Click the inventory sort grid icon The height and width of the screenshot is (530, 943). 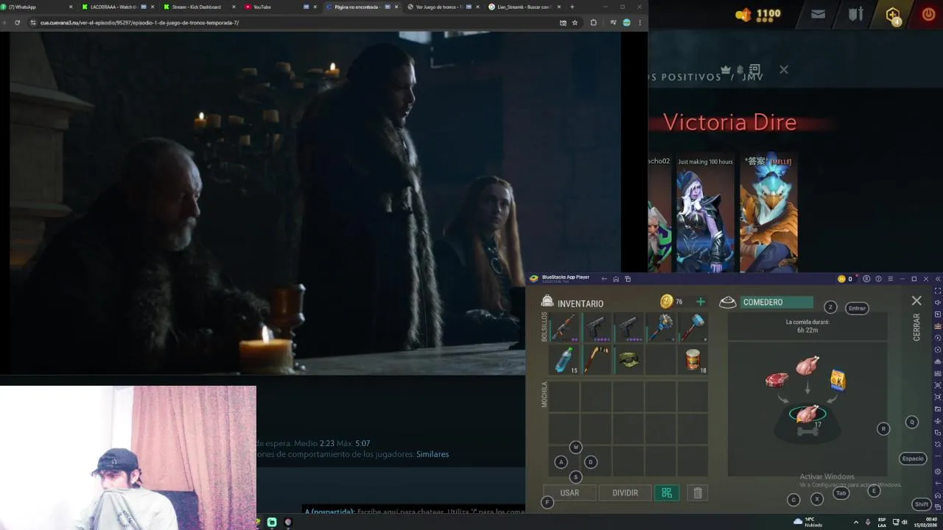click(x=667, y=493)
